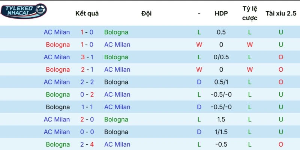
Task: Click the 1 - 1 score result
Action: tap(87, 107)
